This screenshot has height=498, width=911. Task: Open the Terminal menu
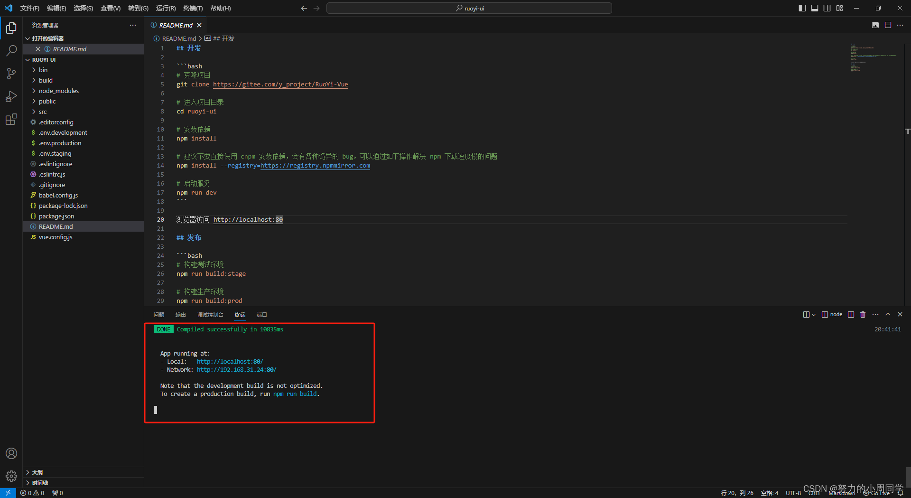[193, 8]
